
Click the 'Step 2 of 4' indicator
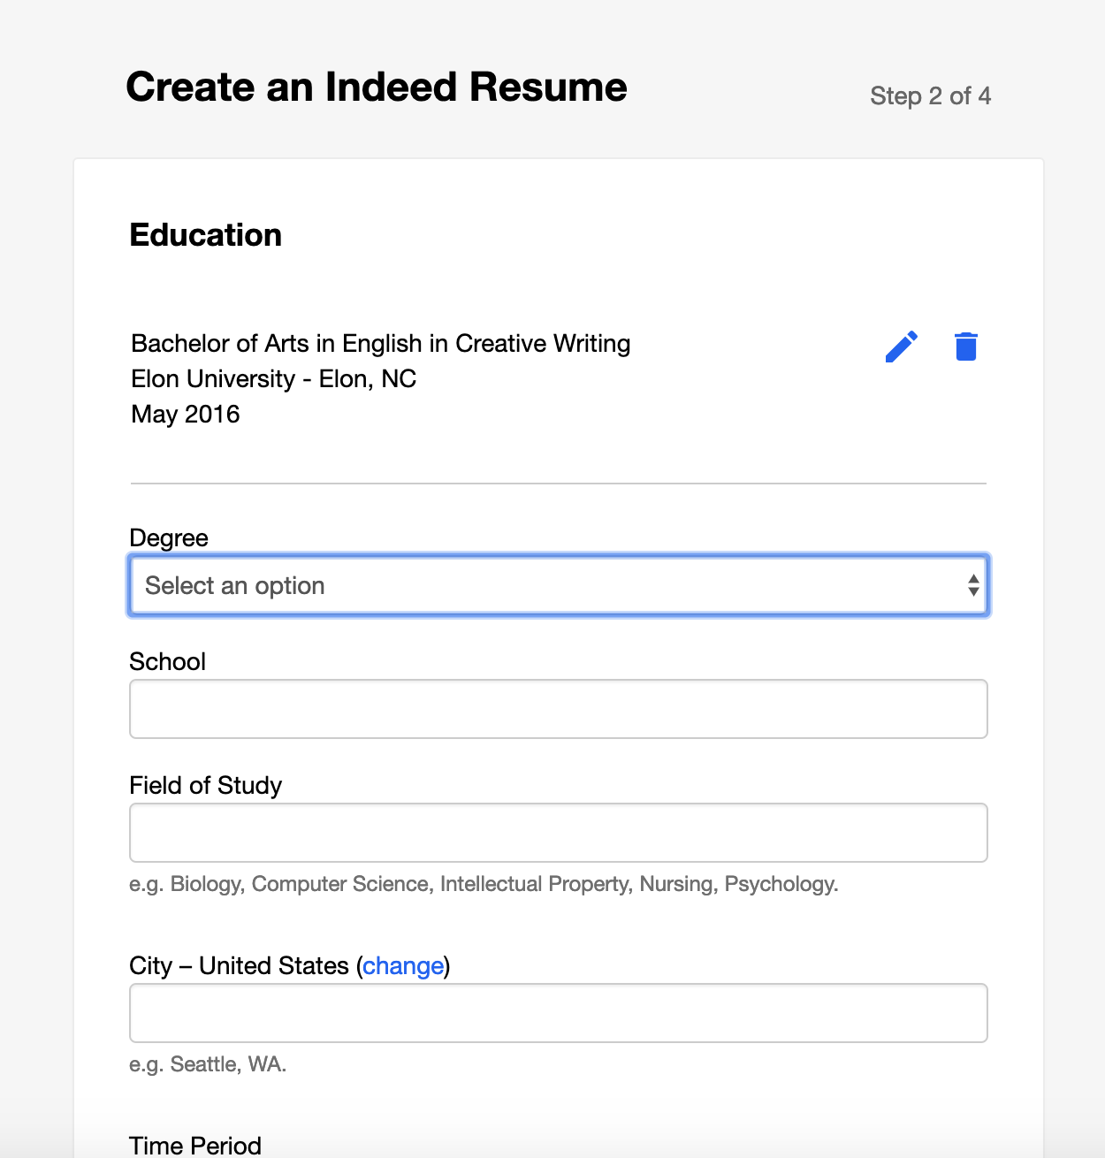click(x=930, y=95)
